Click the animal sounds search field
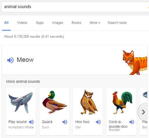This screenshot has width=149, height=138. click(x=75, y=7)
